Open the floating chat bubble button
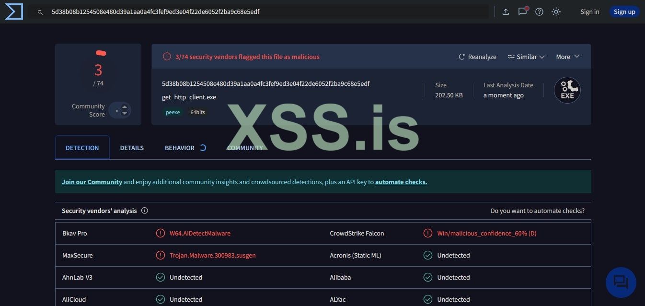This screenshot has width=645, height=306. pyautogui.click(x=621, y=282)
